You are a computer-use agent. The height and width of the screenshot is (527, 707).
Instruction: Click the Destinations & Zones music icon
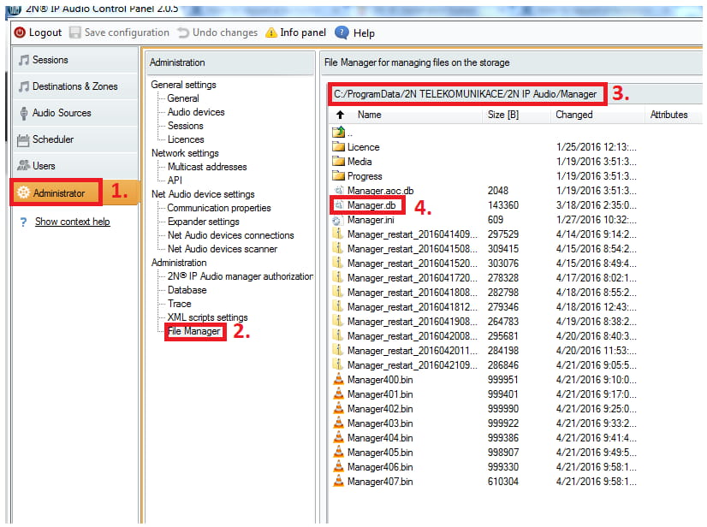[24, 86]
